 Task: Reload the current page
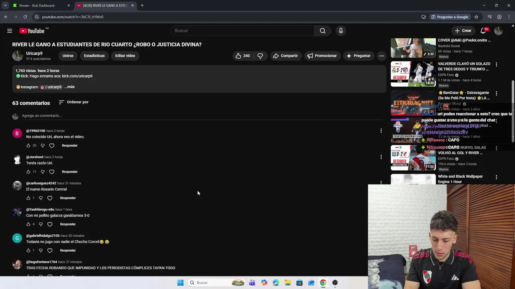25,17
